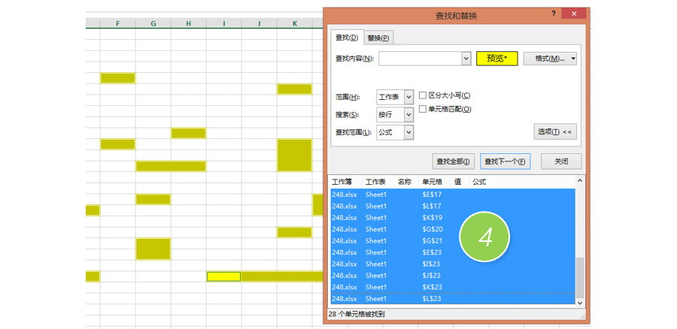Close the 查找和替换 dialog with X
This screenshot has height=329, width=677.
tap(574, 14)
